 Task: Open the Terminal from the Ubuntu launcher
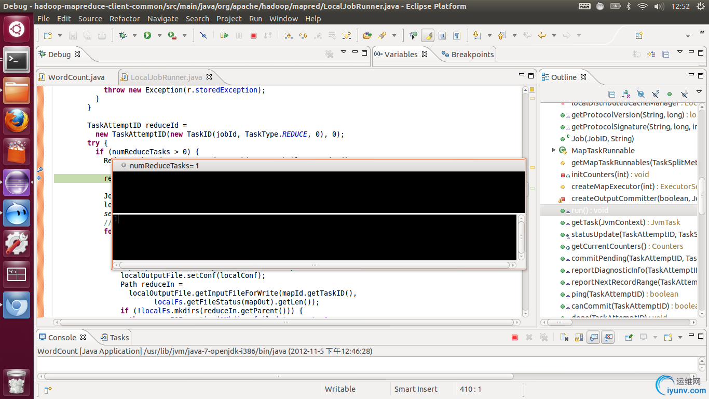click(17, 61)
